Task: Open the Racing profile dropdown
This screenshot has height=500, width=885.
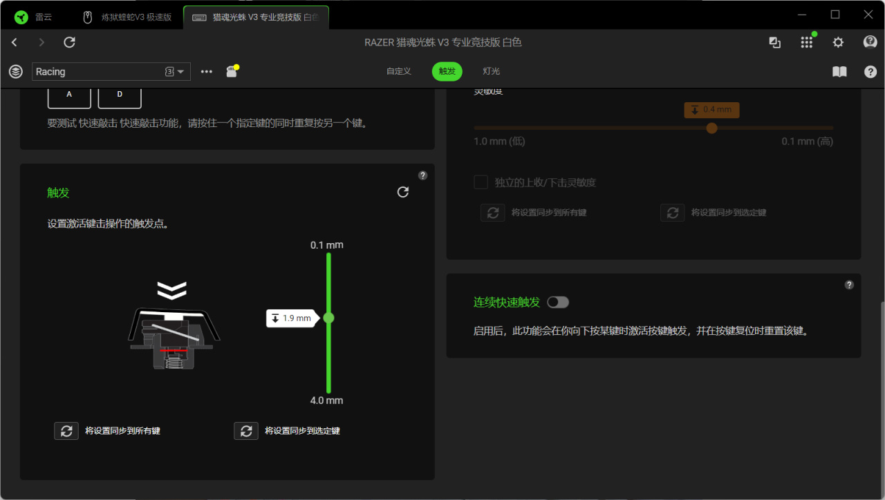Action: 111,72
